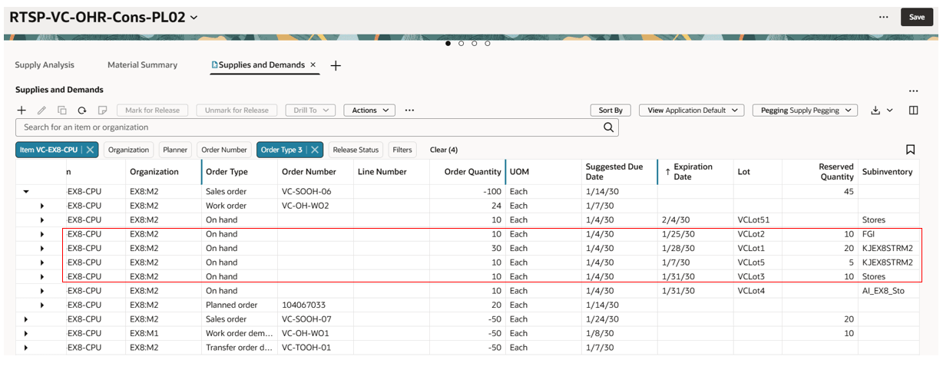Click the bookmark icon above the table
This screenshot has width=943, height=373.
(x=910, y=150)
